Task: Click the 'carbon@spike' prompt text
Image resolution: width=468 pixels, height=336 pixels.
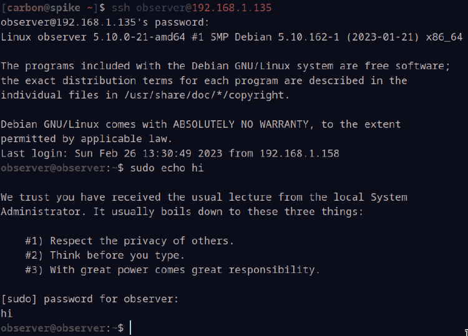Action: pyautogui.click(x=44, y=7)
